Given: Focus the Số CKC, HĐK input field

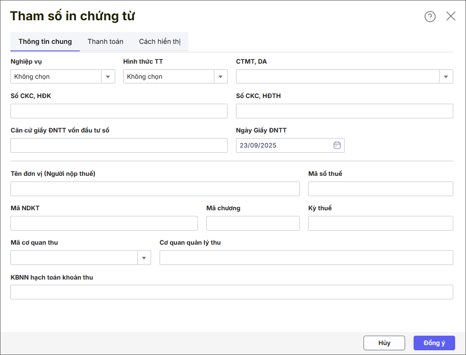Looking at the screenshot, I should click(119, 111).
